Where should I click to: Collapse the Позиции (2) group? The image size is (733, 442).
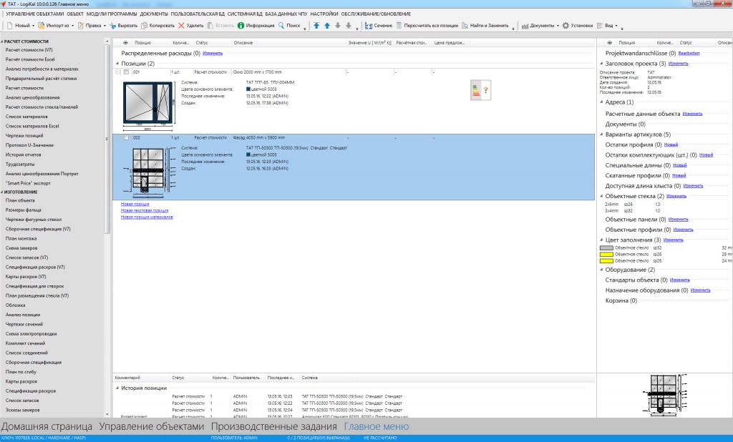[x=117, y=64]
